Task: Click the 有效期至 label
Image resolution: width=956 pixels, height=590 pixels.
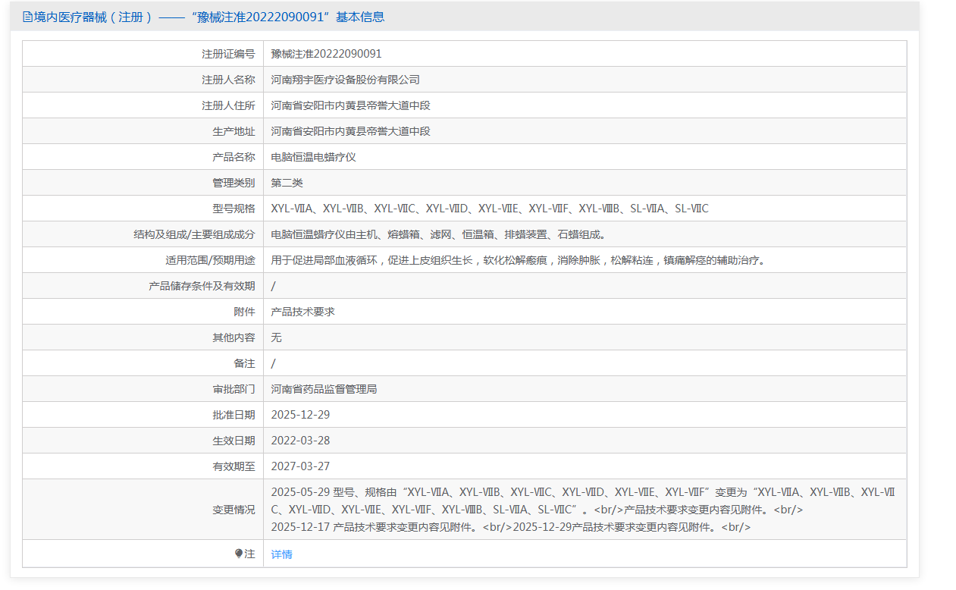Action: click(234, 466)
